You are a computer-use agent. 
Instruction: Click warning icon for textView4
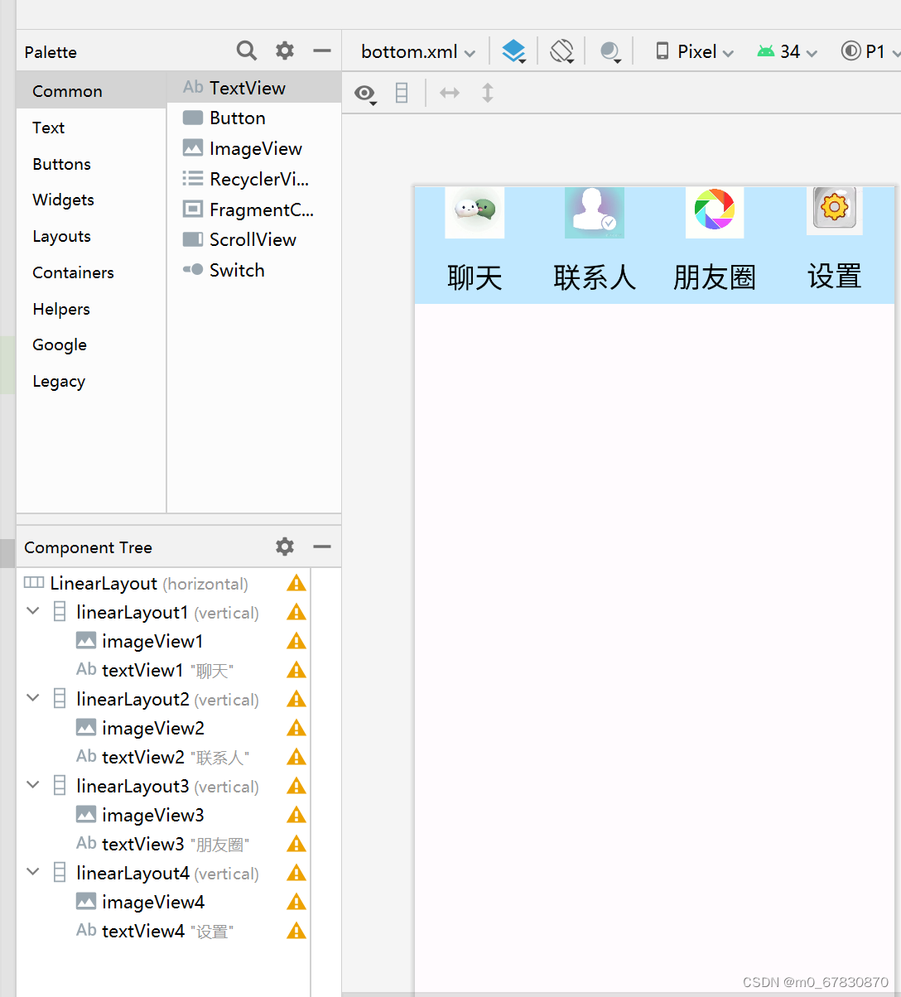pos(296,932)
